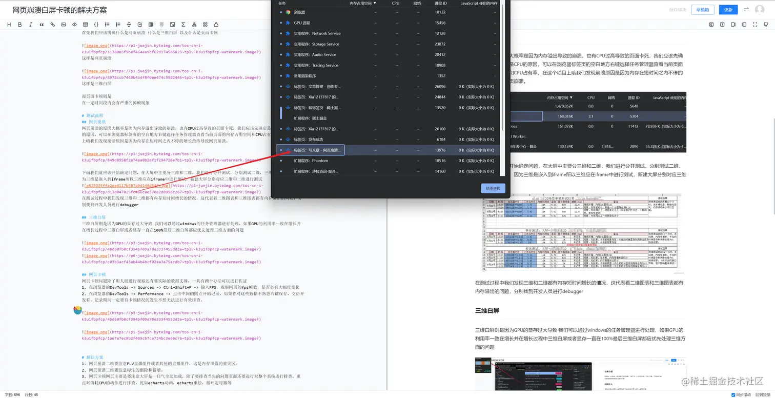Switch to preview-only mode
775x398 pixels.
coord(744,24)
